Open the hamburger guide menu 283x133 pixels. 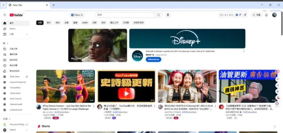coord(5,15)
